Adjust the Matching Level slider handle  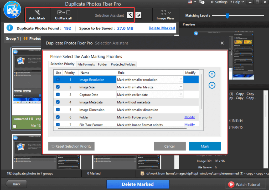pos(227,16)
